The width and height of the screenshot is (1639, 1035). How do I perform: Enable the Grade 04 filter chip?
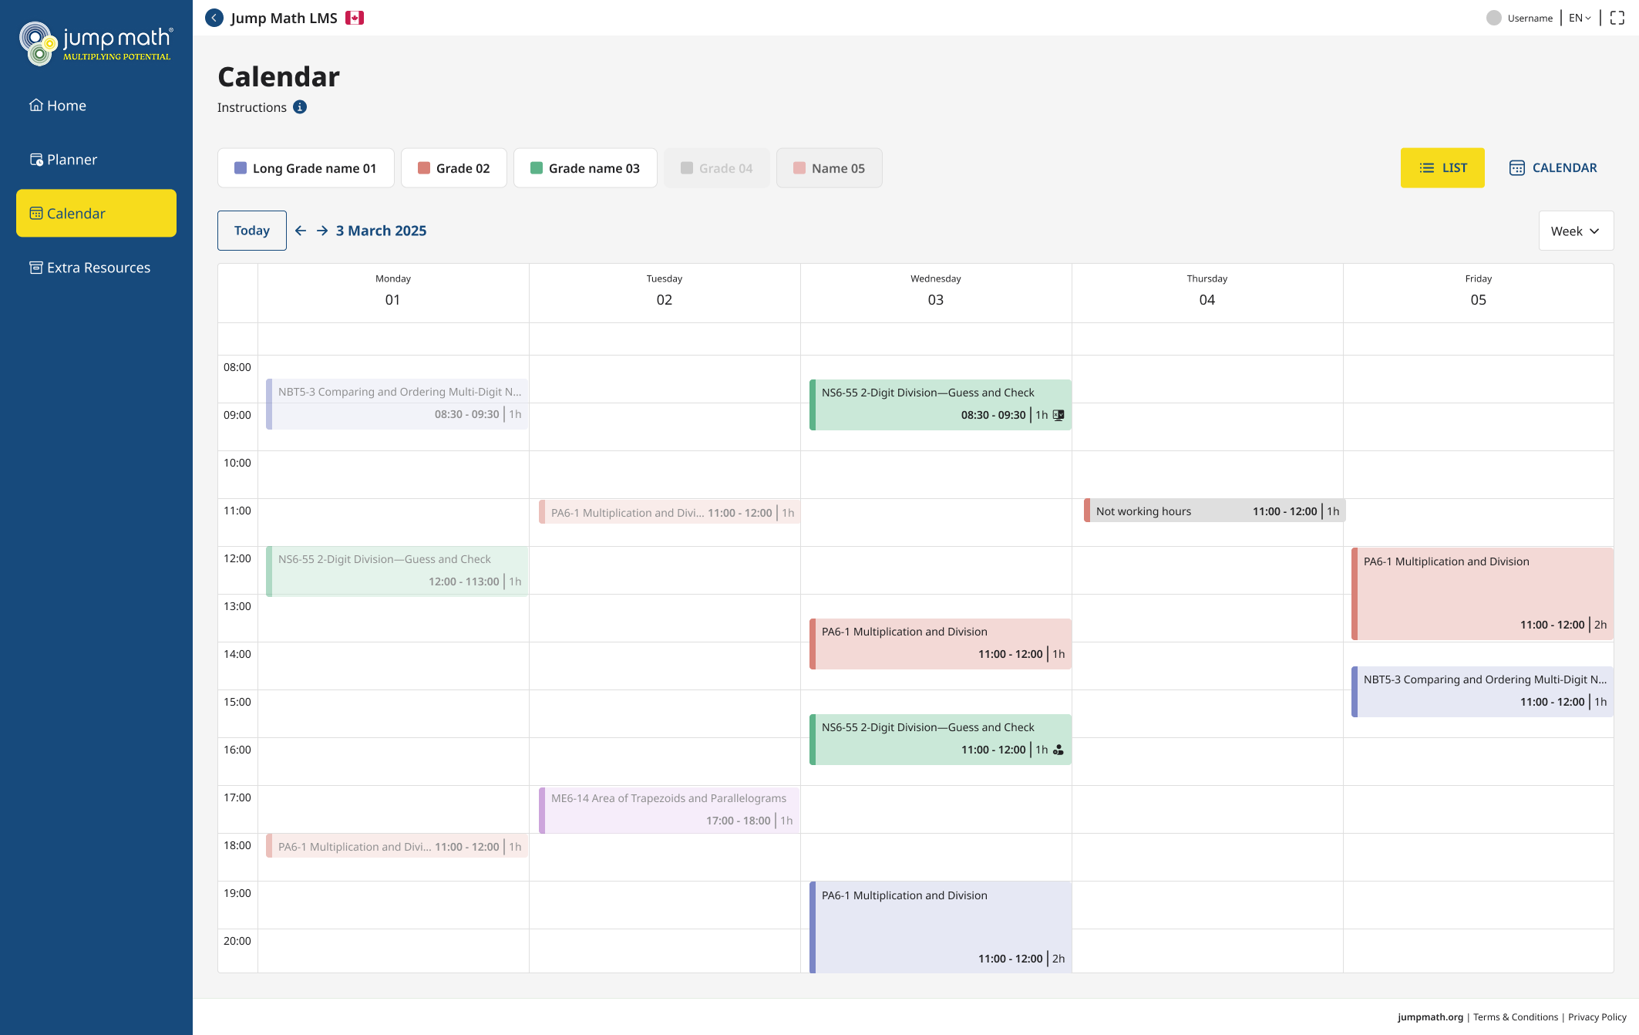point(716,168)
